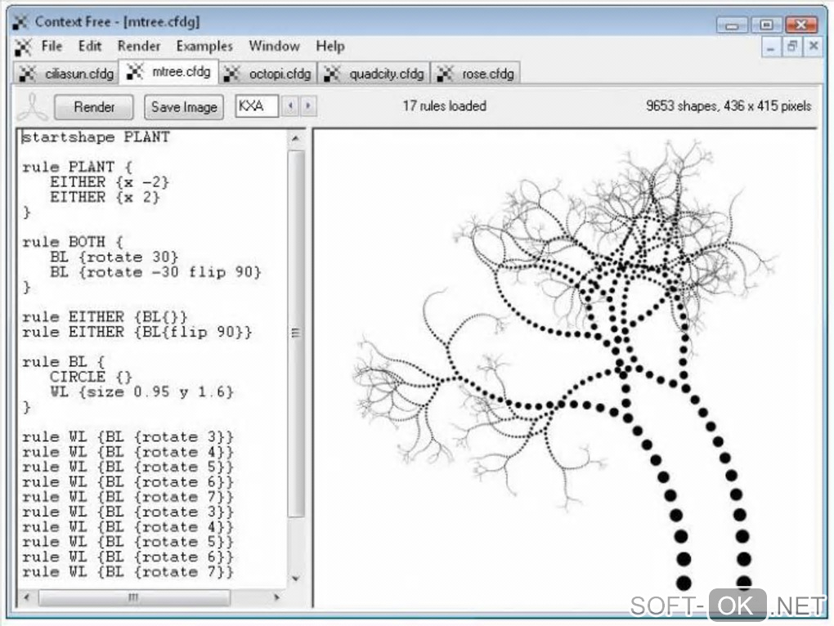Viewport: 834px width, 626px height.
Task: Open the document system menu icon
Action: 23,47
